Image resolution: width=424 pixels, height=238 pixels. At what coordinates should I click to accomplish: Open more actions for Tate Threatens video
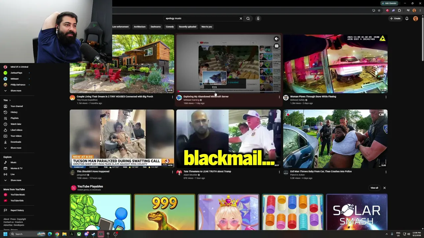[x=279, y=172]
